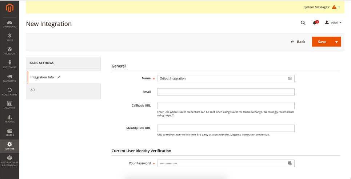Click the System Messages warning icon

[334, 7]
